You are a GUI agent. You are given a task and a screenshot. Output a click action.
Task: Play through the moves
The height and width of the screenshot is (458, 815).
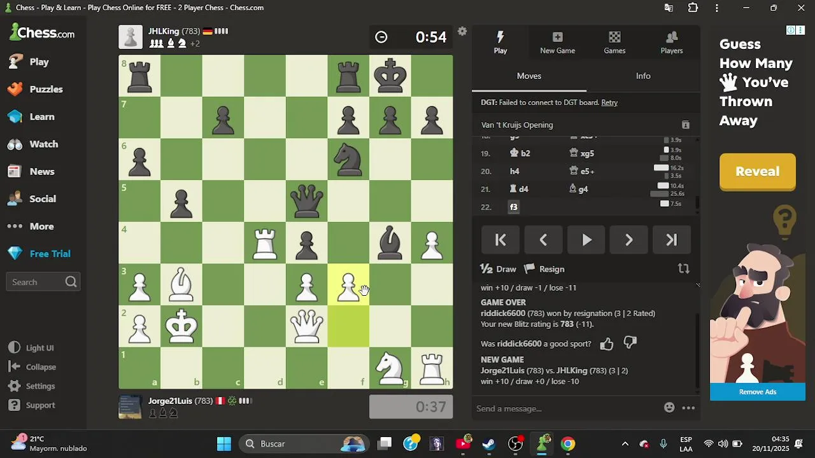586,240
